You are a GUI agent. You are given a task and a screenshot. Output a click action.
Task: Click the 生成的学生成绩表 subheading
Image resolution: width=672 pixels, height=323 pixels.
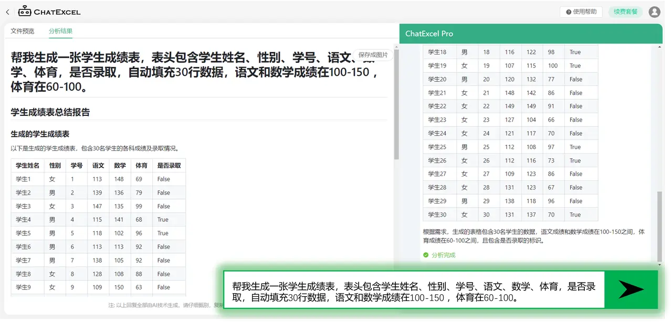tap(40, 134)
